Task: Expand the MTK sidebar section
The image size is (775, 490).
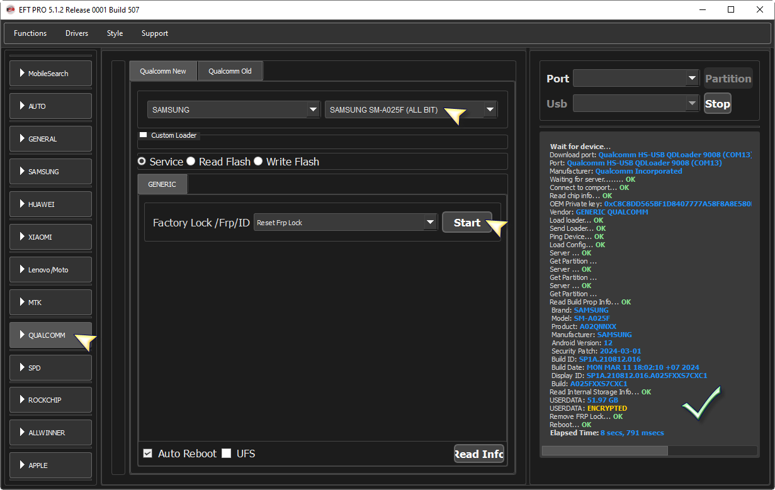Action: pyautogui.click(x=51, y=303)
